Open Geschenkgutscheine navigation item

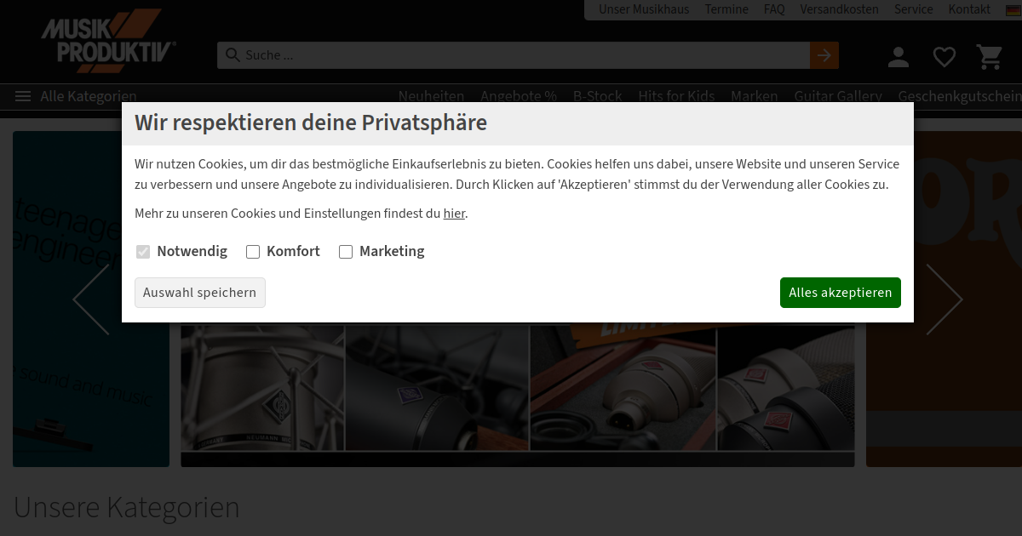(960, 96)
